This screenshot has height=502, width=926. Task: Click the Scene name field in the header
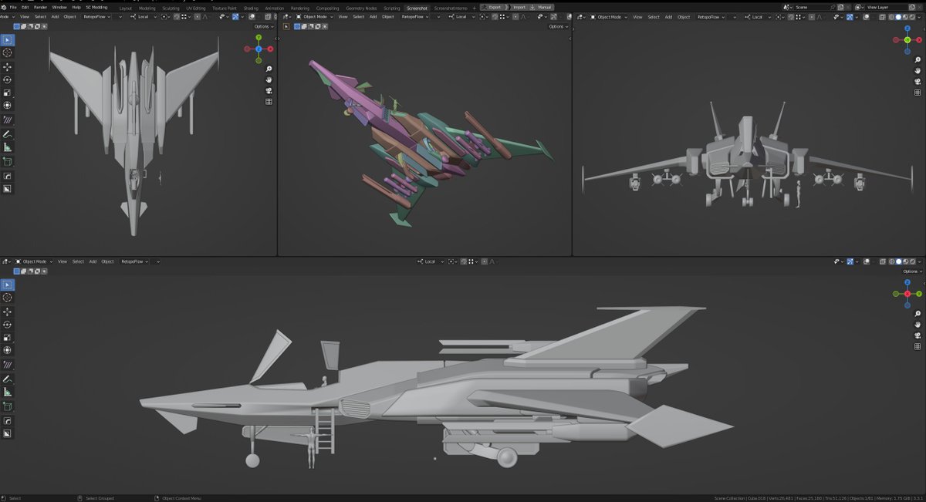click(803, 7)
